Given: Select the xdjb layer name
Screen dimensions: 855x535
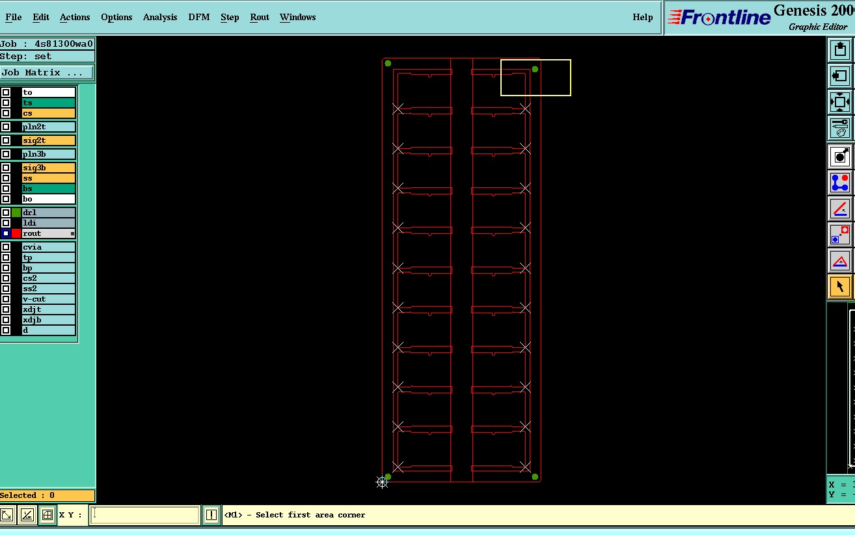Looking at the screenshot, I should click(49, 320).
